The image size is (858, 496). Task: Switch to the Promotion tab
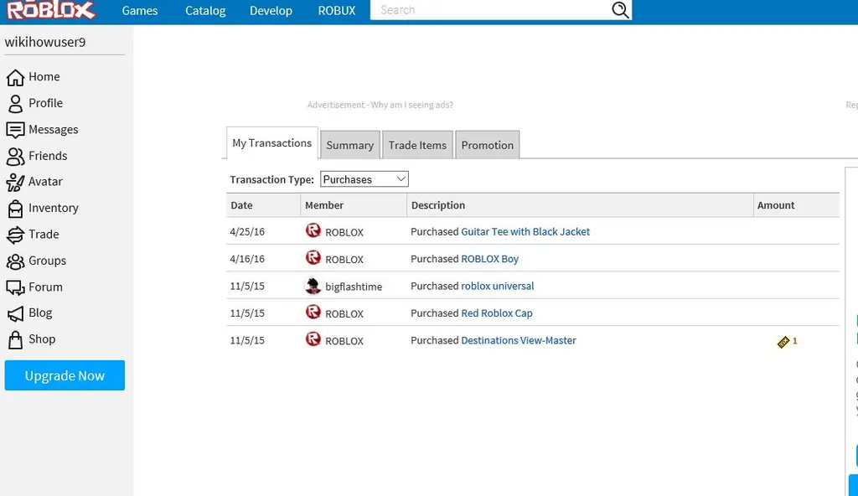tap(487, 145)
